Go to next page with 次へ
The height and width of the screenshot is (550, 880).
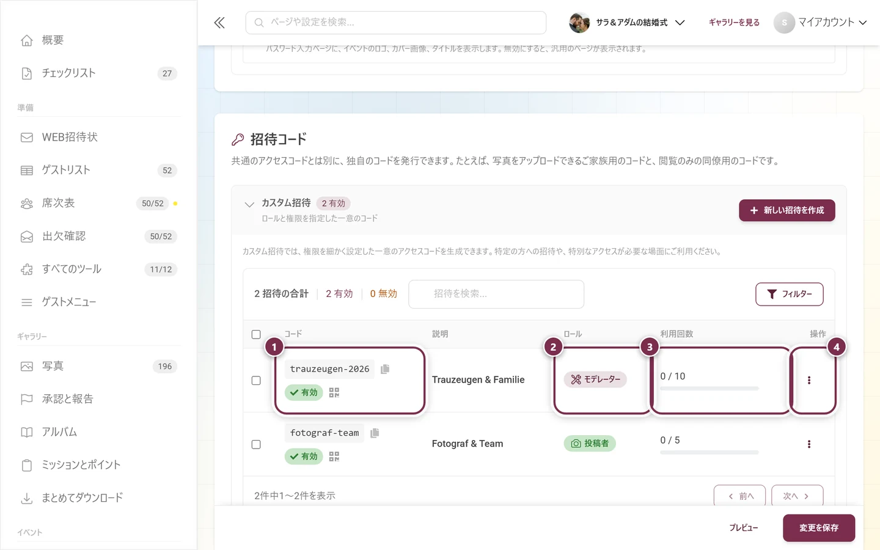tap(797, 496)
